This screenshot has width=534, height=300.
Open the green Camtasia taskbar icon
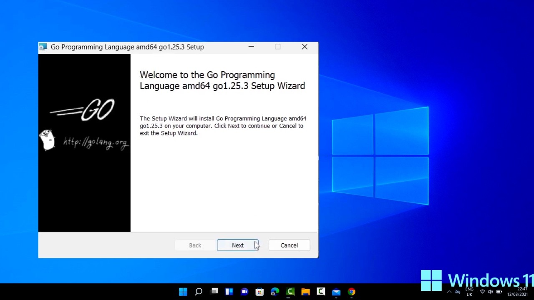290,292
